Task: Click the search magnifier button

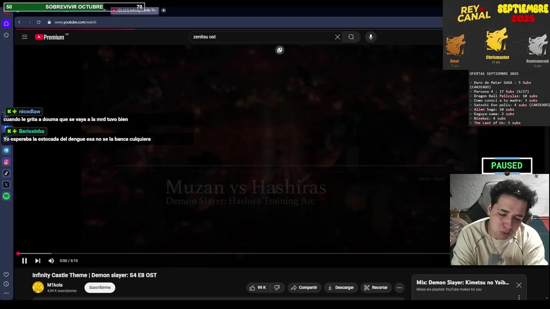Action: coord(351,37)
